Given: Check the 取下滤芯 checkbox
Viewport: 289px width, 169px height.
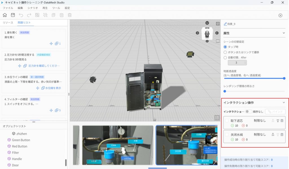Looking at the screenshot, I should click(x=227, y=121).
